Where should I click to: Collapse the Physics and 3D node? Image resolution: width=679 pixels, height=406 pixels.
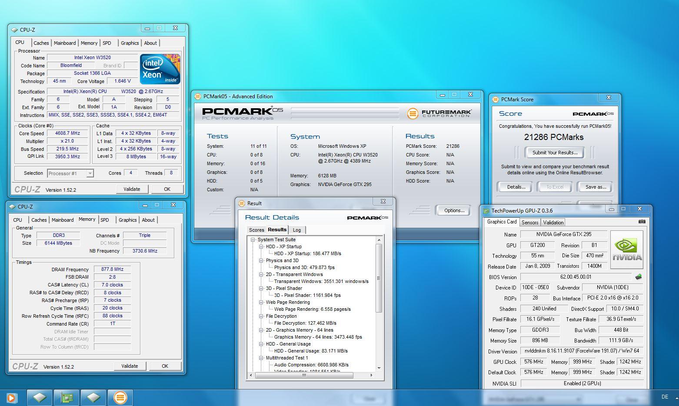coord(261,260)
